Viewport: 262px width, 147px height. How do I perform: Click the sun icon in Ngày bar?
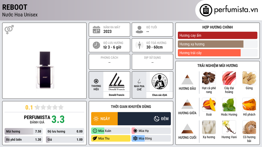(x=96, y=119)
